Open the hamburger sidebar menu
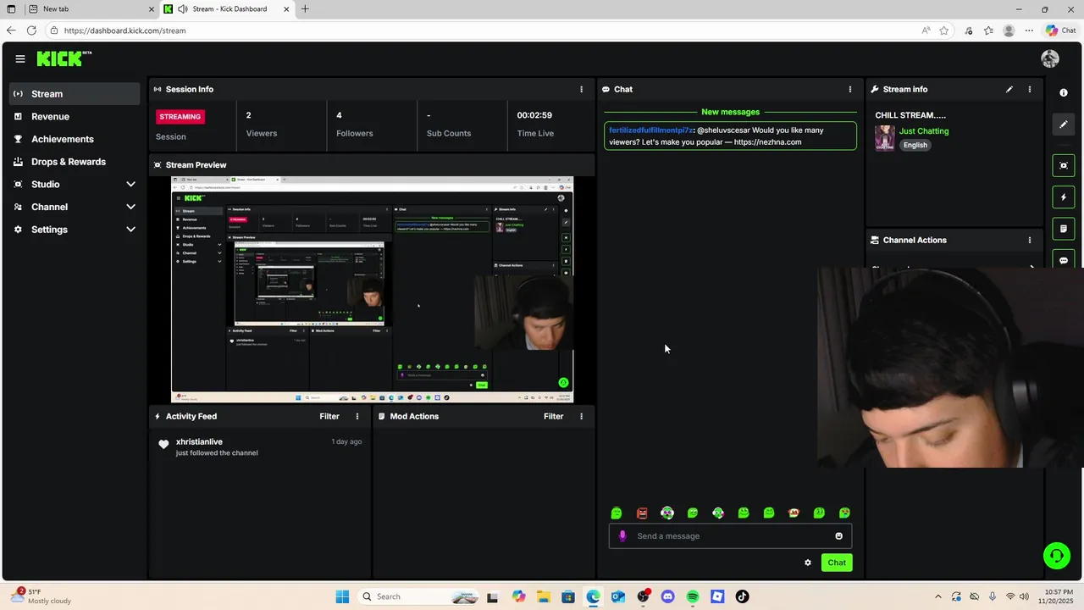The width and height of the screenshot is (1084, 610). point(20,58)
